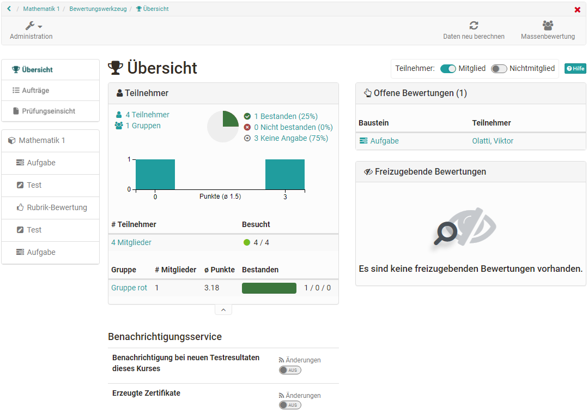Viewport: 588px width, 417px height.
Task: Open the Aufgabe link in Offene Bewertungen
Action: tap(384, 141)
